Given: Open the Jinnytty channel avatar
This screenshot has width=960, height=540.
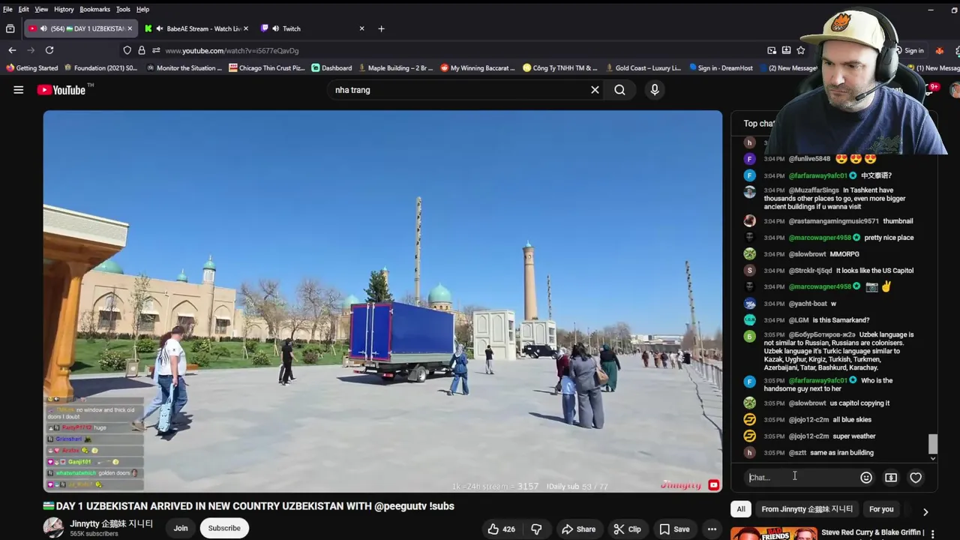Looking at the screenshot, I should coord(53,528).
